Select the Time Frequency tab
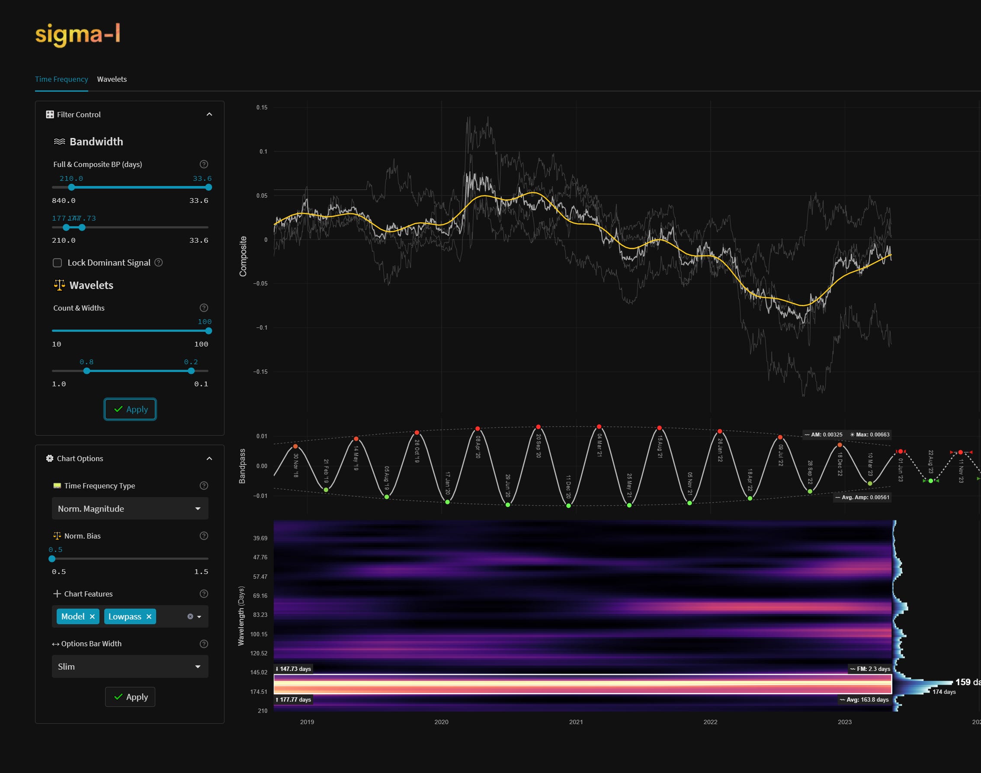The height and width of the screenshot is (773, 981). (61, 79)
